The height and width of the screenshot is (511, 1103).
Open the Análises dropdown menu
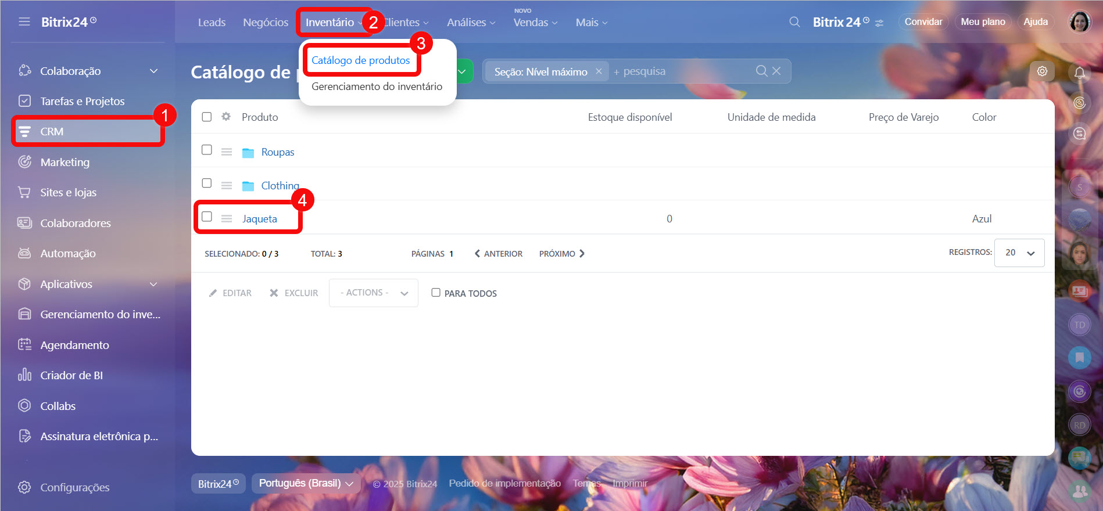[x=471, y=22]
